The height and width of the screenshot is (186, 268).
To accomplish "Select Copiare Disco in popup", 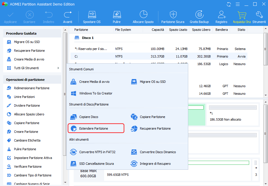I will (84, 117).
